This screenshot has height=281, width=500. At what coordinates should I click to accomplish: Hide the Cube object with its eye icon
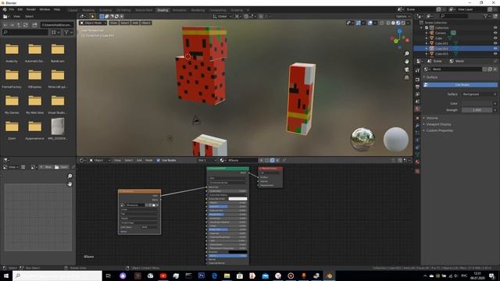click(x=495, y=38)
